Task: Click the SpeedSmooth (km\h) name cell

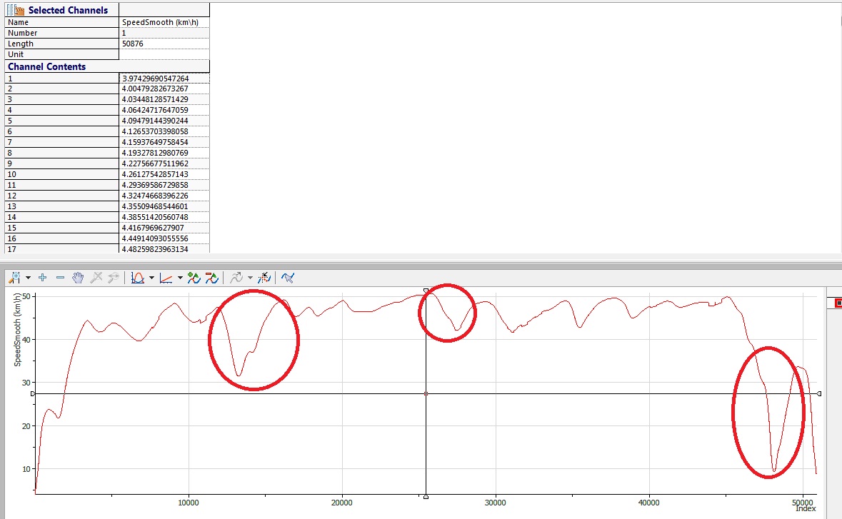Action: coord(164,22)
